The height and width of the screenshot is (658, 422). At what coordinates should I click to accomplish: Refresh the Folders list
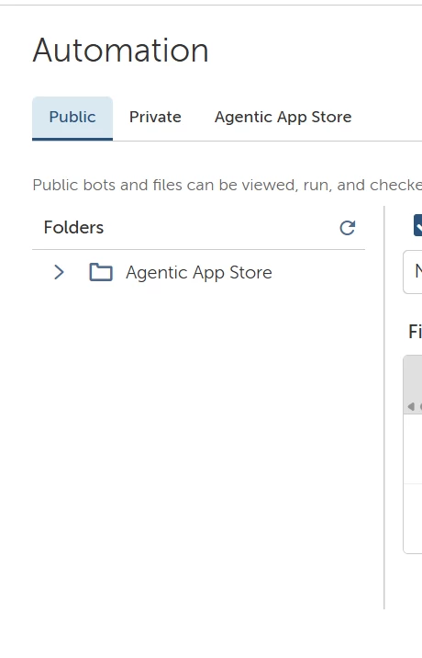pos(348,228)
